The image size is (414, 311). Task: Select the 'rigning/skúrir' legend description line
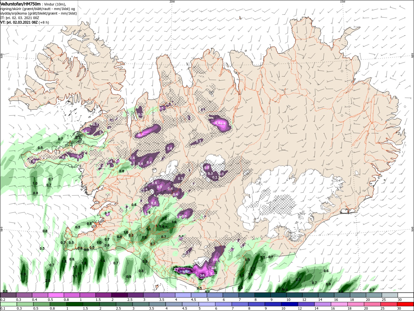(x=38, y=8)
